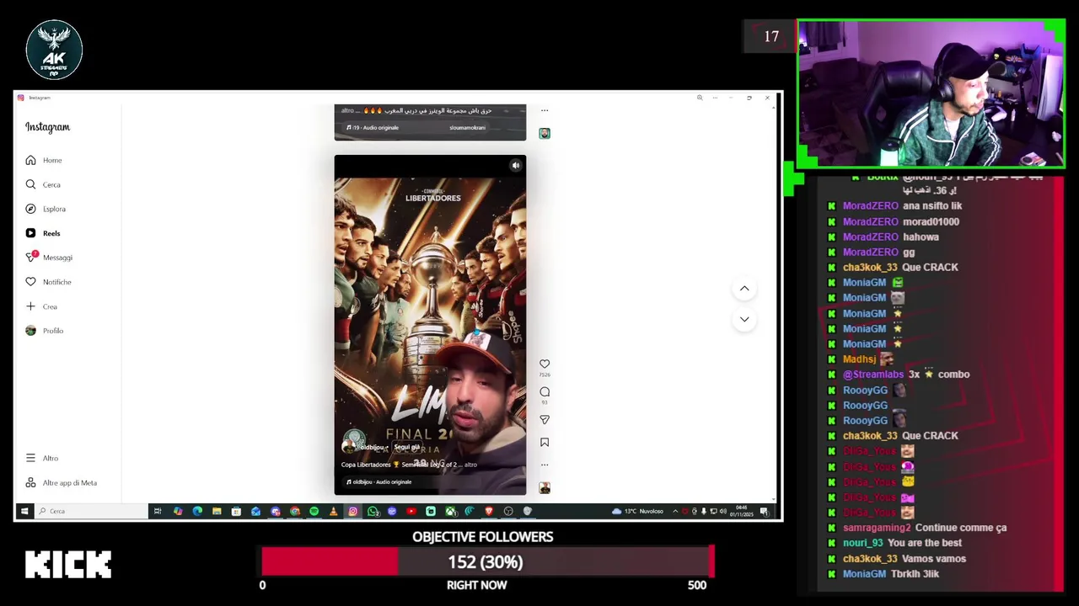The width and height of the screenshot is (1079, 606).
Task: Open Messaggi in the Instagram sidebar
Action: [x=49, y=258]
